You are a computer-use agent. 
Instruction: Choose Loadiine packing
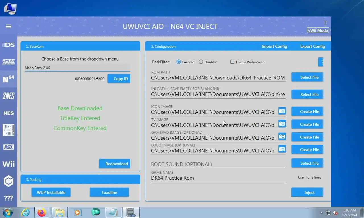click(109, 192)
